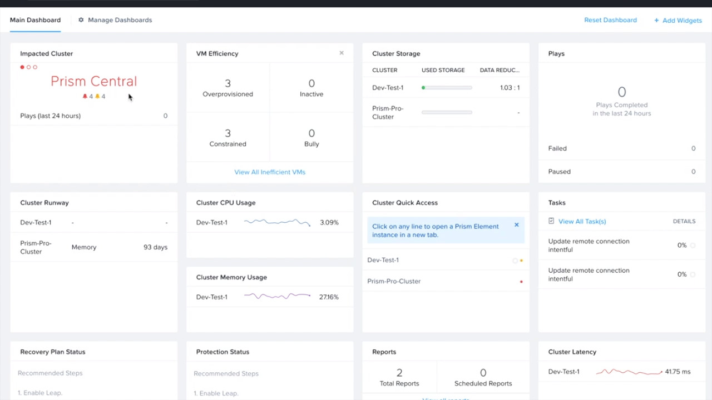Viewport: 712px width, 400px height.
Task: Click Enable Leap step under Protection Status
Action: point(216,393)
